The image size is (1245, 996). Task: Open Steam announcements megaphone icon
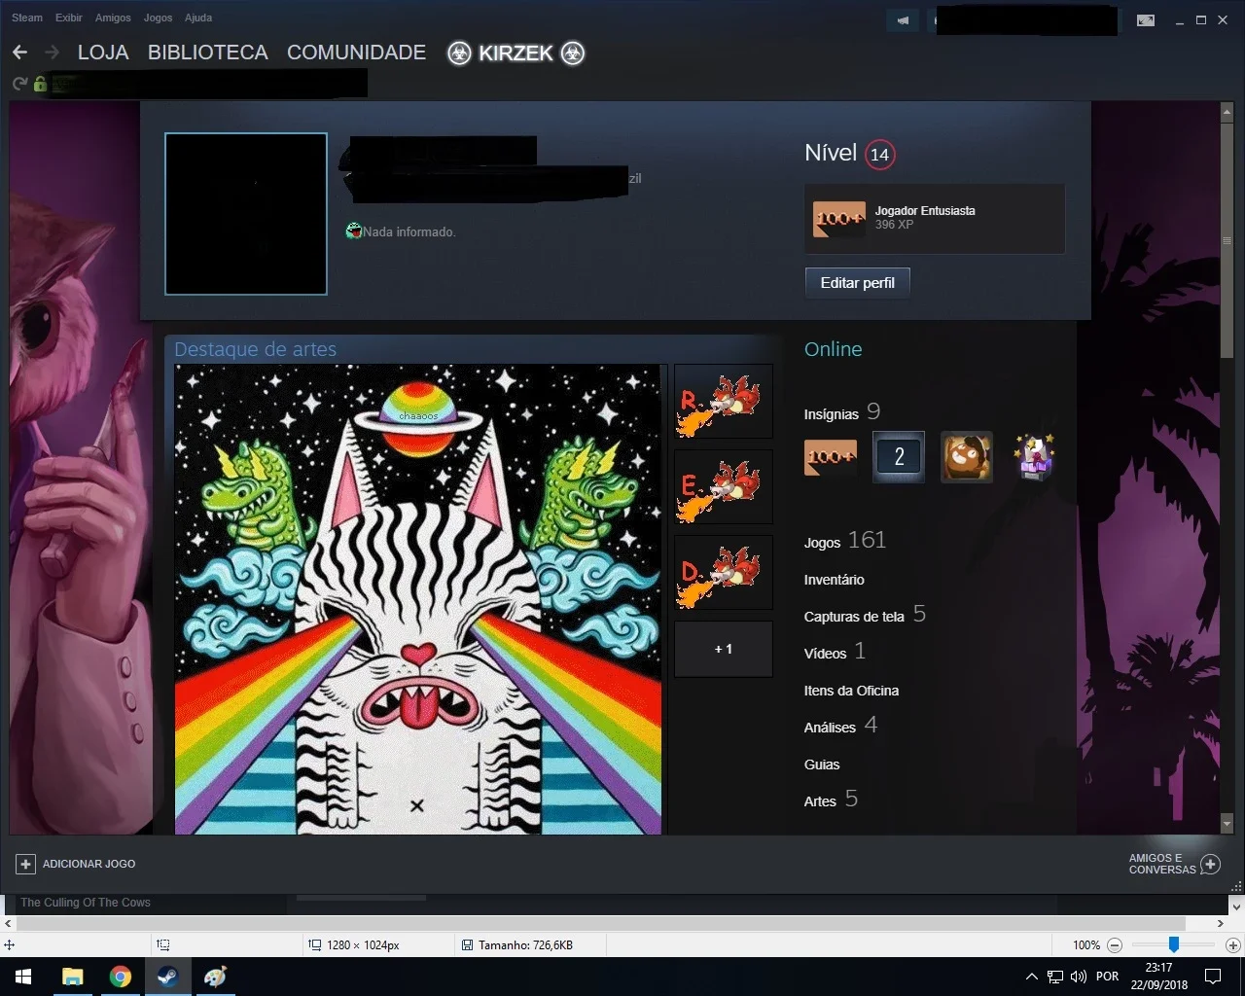coord(903,19)
